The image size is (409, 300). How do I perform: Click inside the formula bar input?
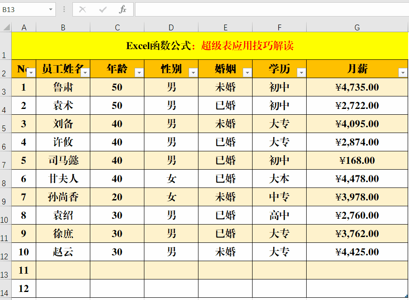(272, 10)
